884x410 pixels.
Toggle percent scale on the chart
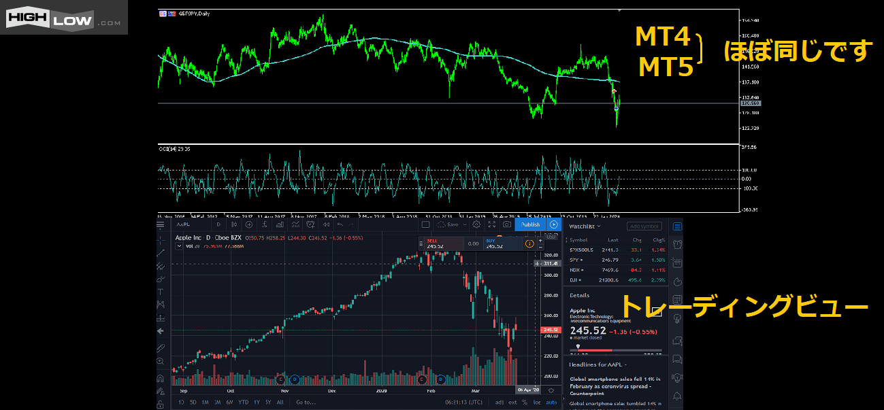click(525, 403)
